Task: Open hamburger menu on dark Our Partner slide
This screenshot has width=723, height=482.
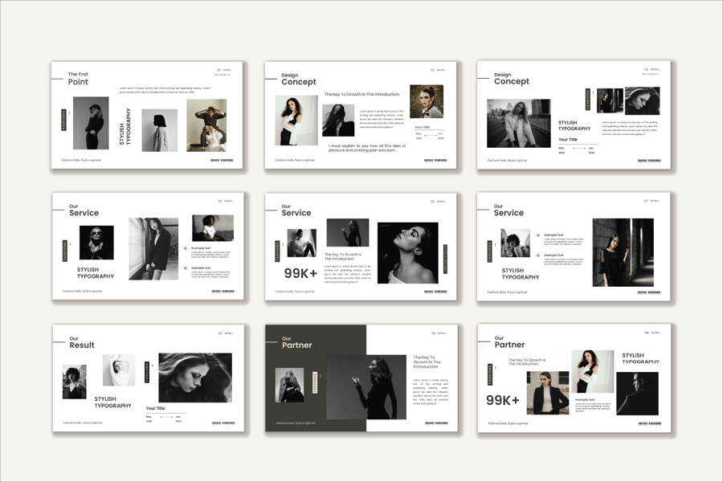Action: pos(432,333)
